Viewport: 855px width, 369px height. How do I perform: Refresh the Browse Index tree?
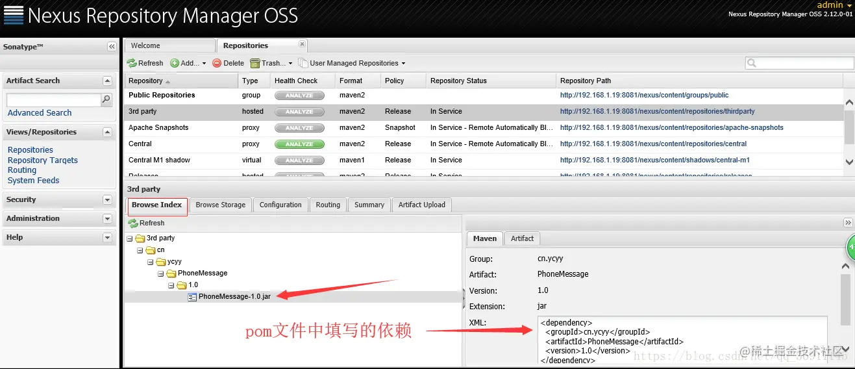(146, 223)
